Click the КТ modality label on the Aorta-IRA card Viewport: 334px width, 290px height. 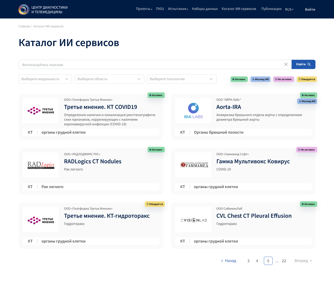(x=182, y=132)
